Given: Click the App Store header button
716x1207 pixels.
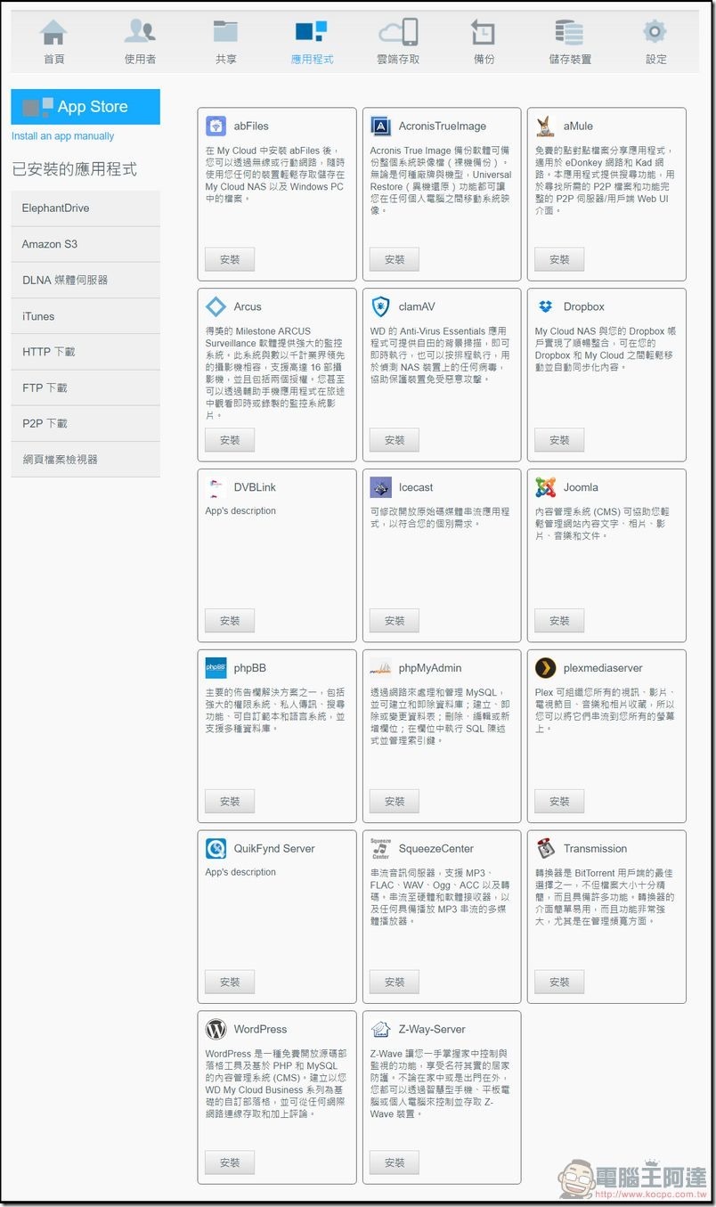Looking at the screenshot, I should pos(85,107).
